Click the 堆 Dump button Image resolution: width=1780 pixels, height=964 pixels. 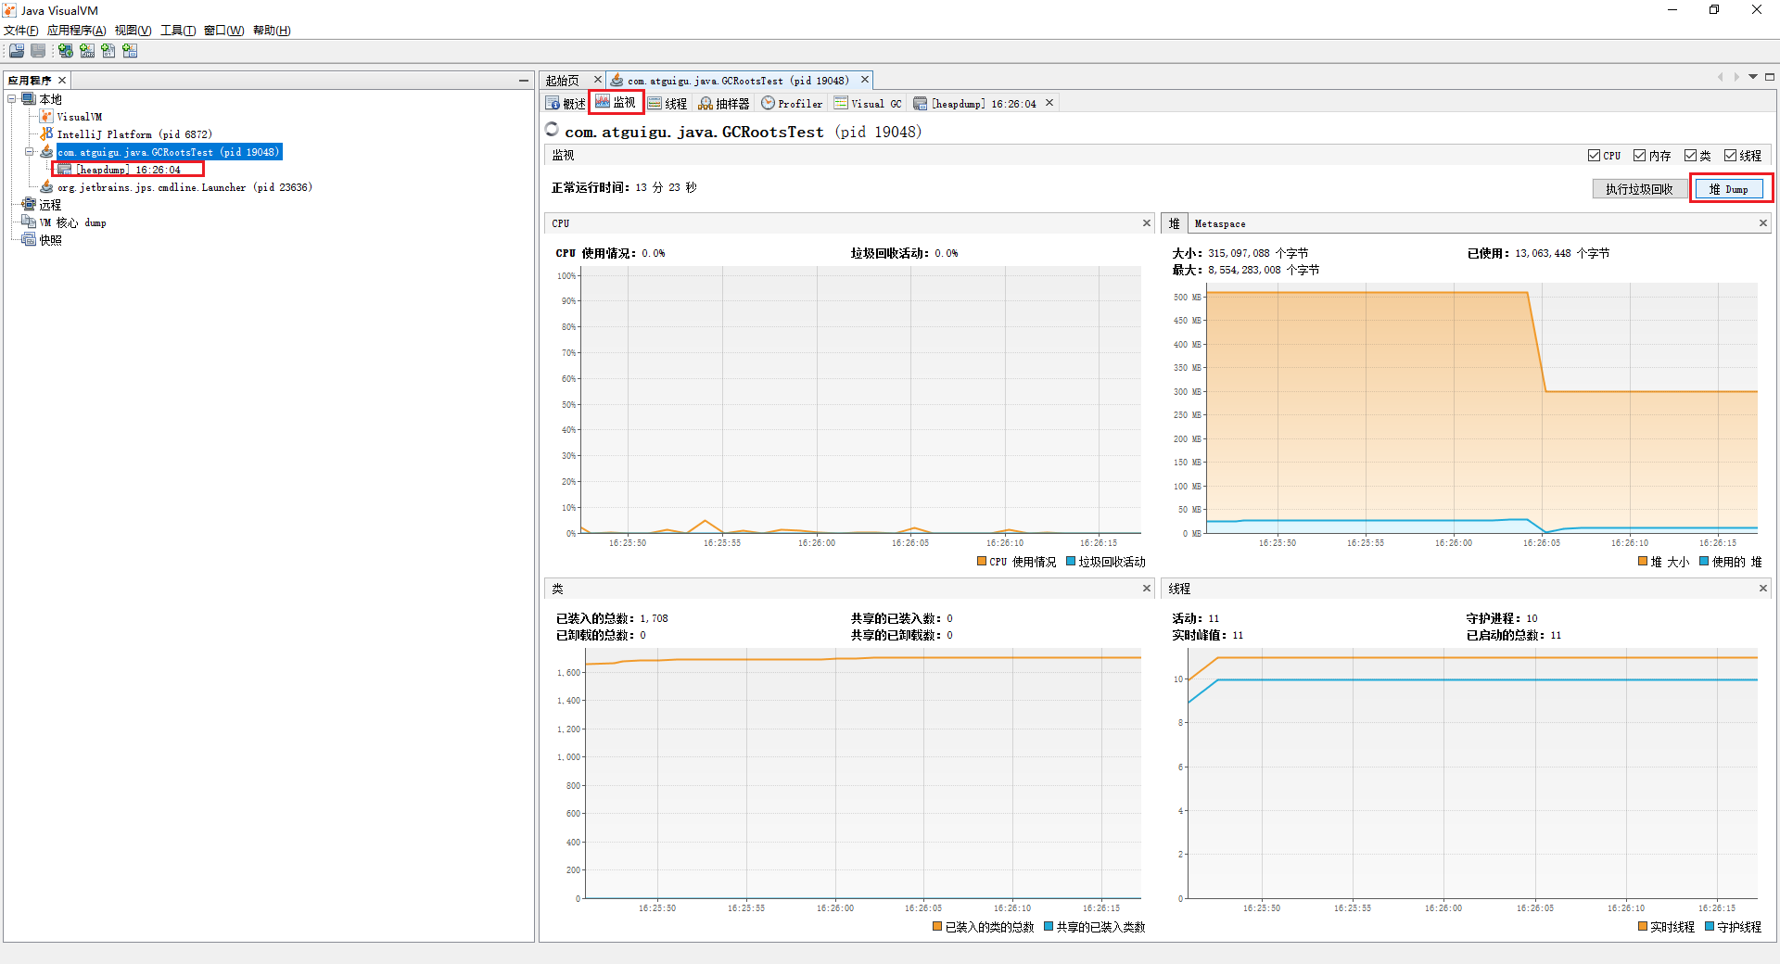tap(1729, 189)
